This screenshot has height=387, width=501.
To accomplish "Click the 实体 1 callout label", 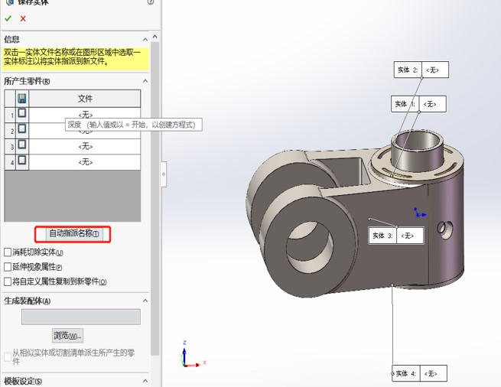I will (x=418, y=104).
